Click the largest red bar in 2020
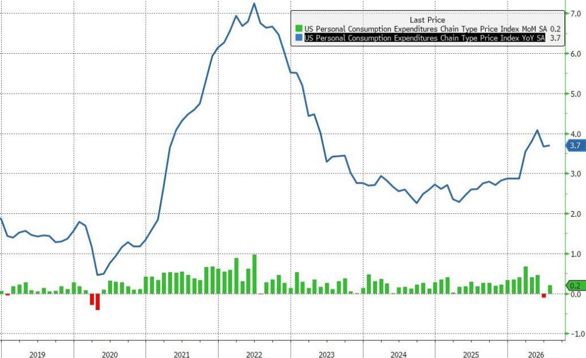Viewport: 586px width, 358px height. pyautogui.click(x=97, y=301)
